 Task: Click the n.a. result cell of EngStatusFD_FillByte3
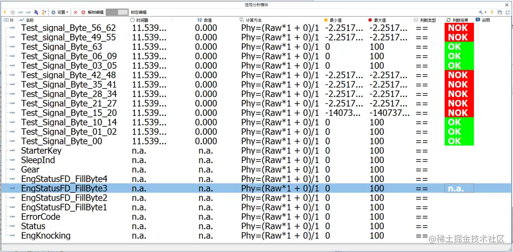tap(459, 188)
